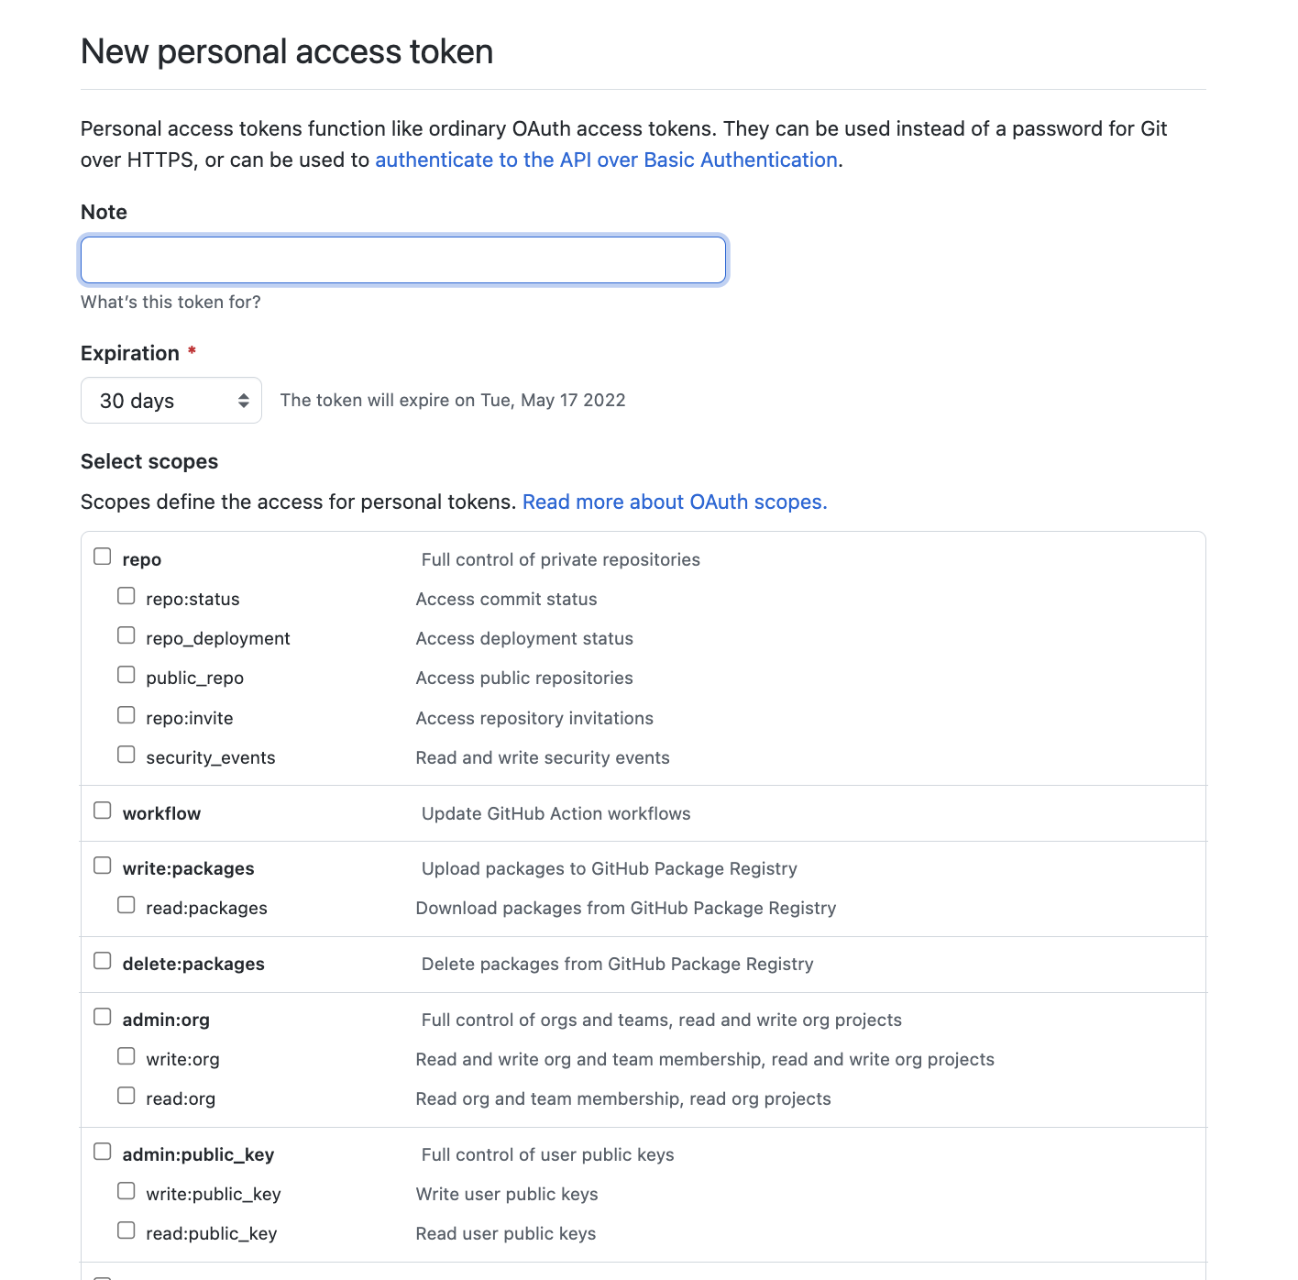Enable the repo:status scope
The width and height of the screenshot is (1298, 1280).
[126, 596]
